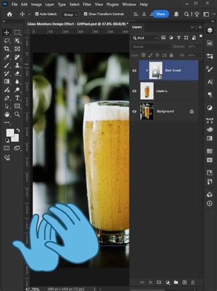Open the Filter menu

87,4
